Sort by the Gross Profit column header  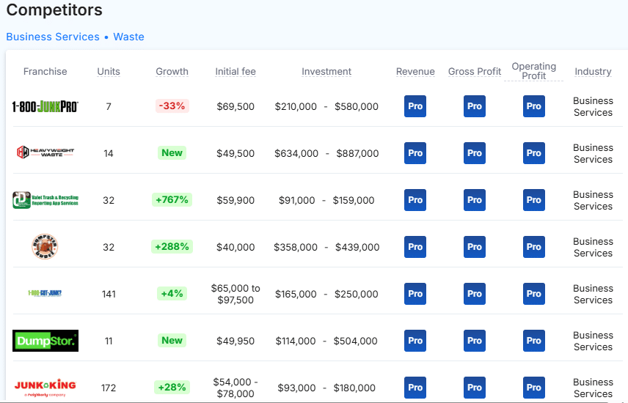pyautogui.click(x=475, y=71)
